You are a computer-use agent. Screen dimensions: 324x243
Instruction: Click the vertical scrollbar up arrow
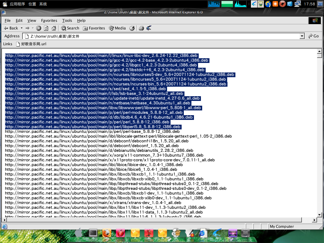(320, 51)
